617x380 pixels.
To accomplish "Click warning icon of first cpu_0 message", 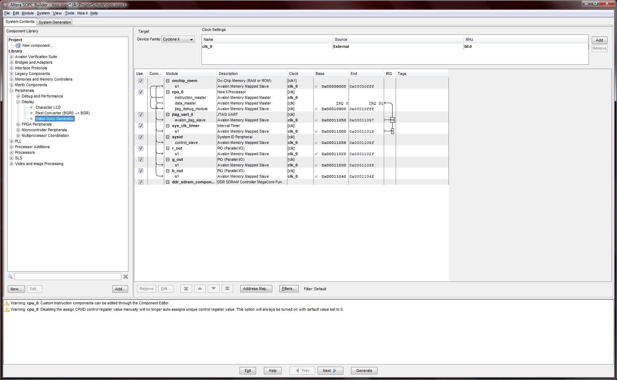I will click(x=7, y=303).
